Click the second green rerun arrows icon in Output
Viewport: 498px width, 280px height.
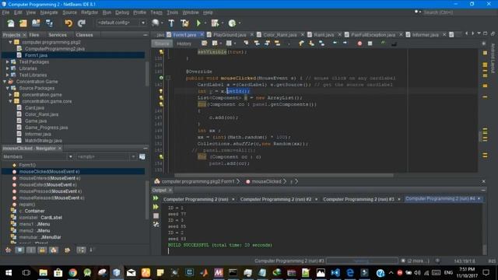[156, 207]
